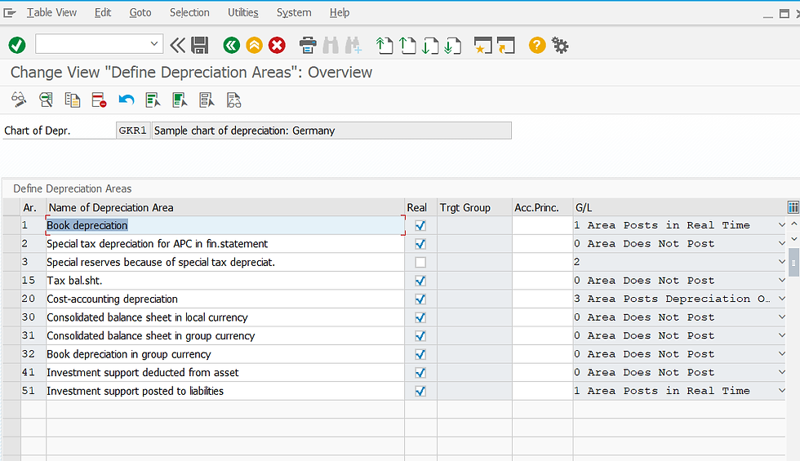Open the Utilities menu
Viewport: 800px width, 461px height.
coord(243,13)
